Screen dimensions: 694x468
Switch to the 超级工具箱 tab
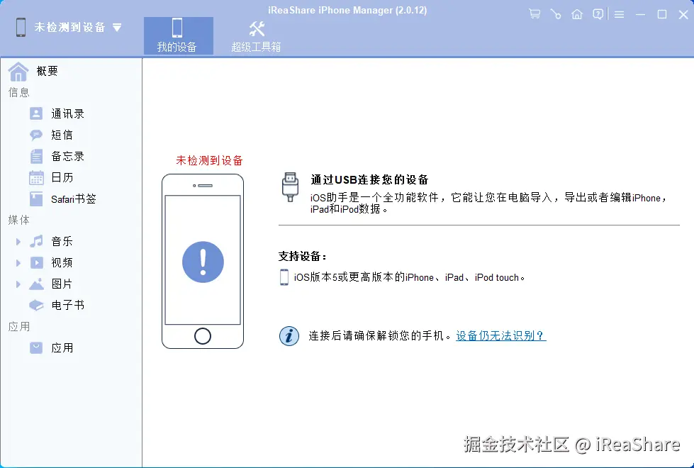click(x=257, y=36)
